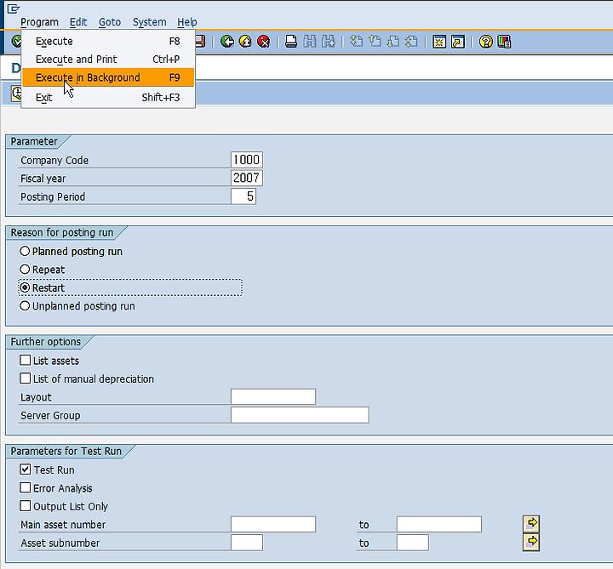This screenshot has width=613, height=569.
Task: Click the Last Page icon
Action: 412,42
